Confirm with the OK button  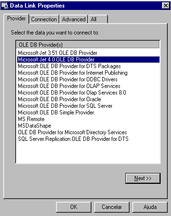pyautogui.click(x=73, y=207)
